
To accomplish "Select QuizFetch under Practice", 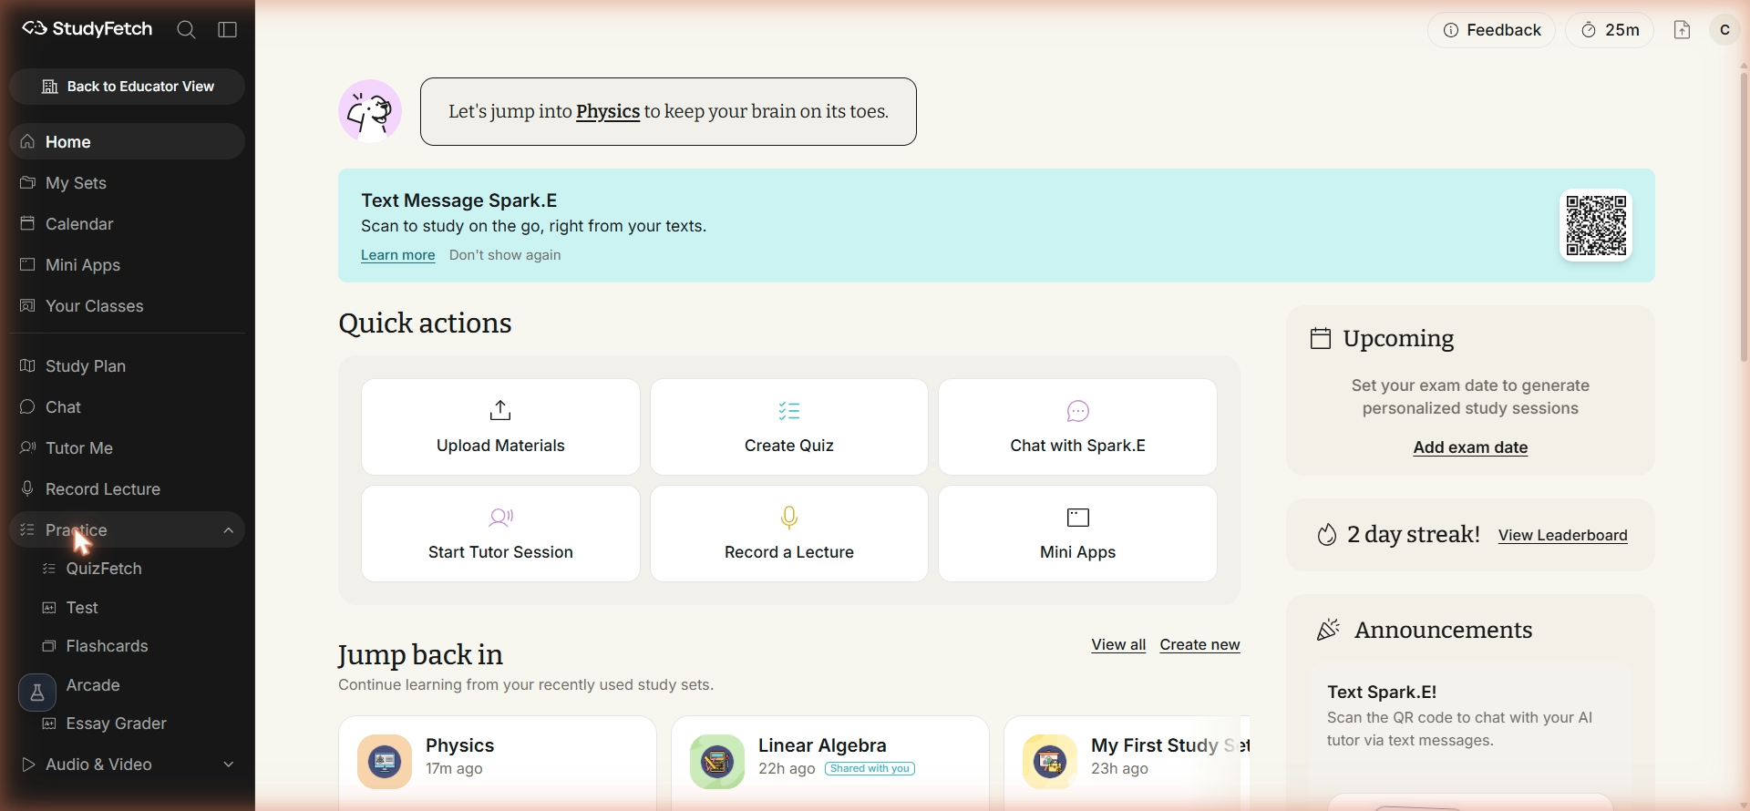I will click(x=104, y=569).
